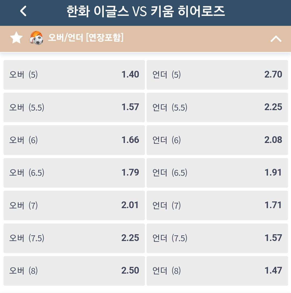Pick 언더 (8) odds 1.47
Viewport: 291px width, 293px height.
pos(217,271)
